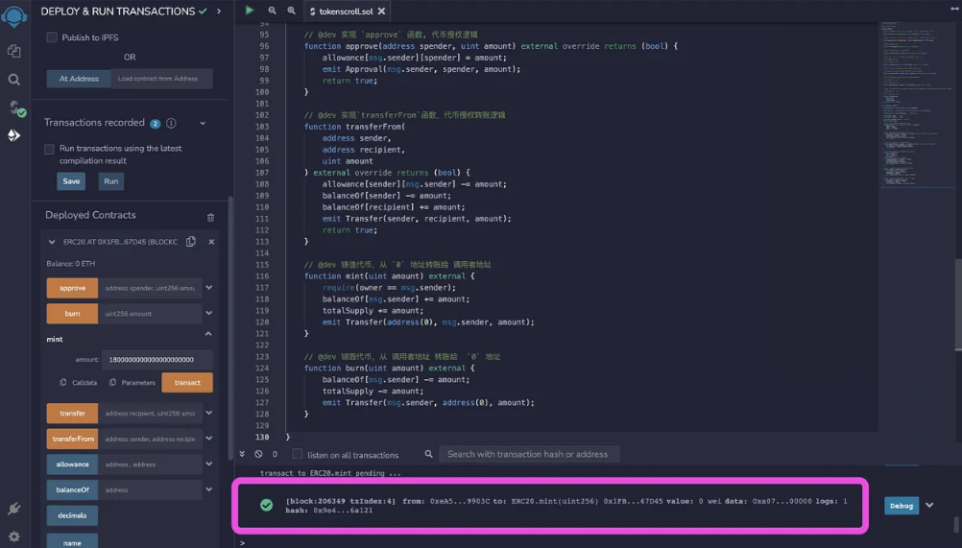Debug the mint transaction
The width and height of the screenshot is (962, 548).
coord(902,506)
